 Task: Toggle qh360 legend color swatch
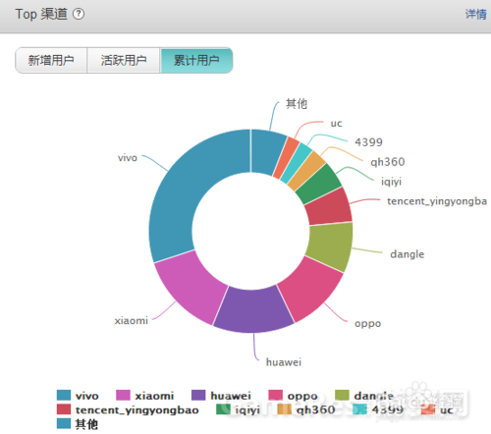[284, 409]
